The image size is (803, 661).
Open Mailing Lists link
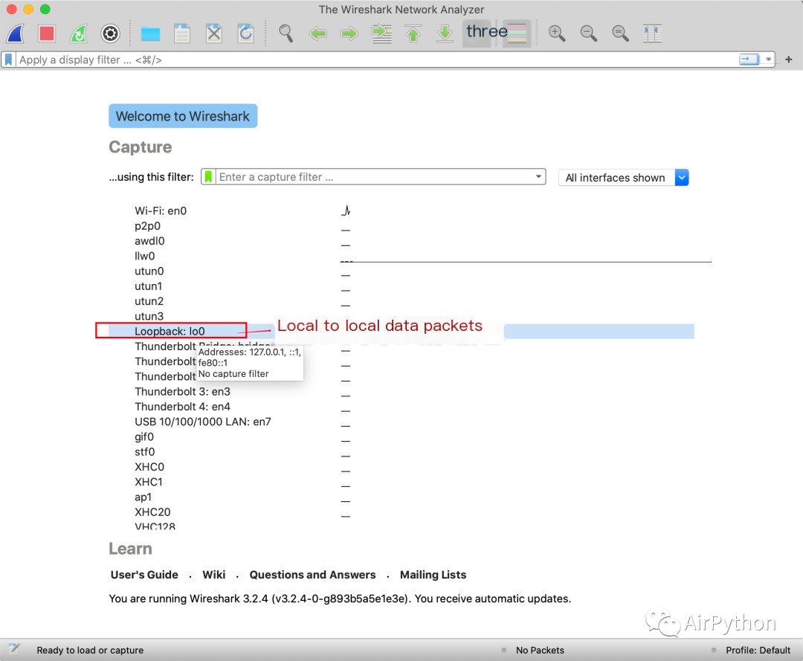[x=433, y=575]
